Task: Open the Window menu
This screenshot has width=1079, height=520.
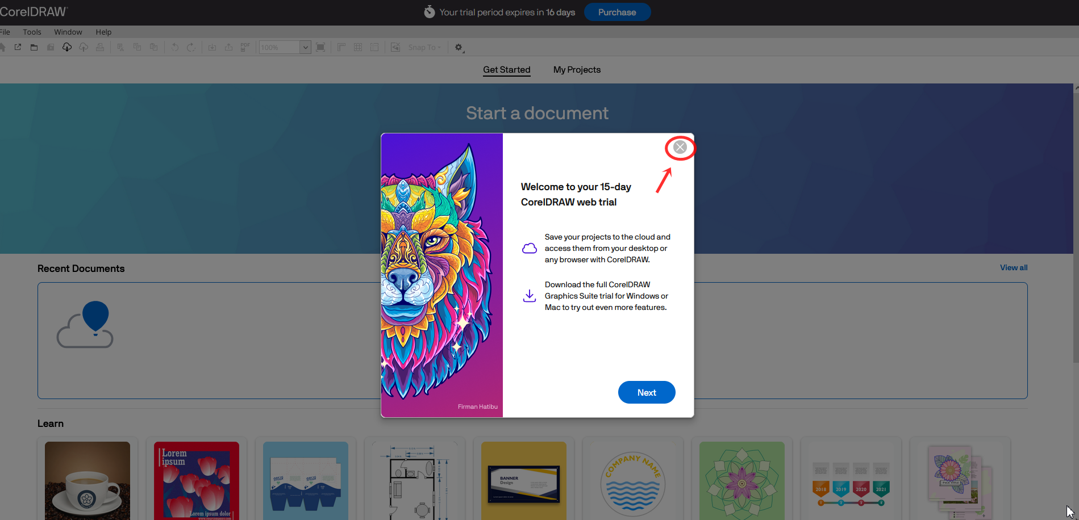Action: (68, 32)
